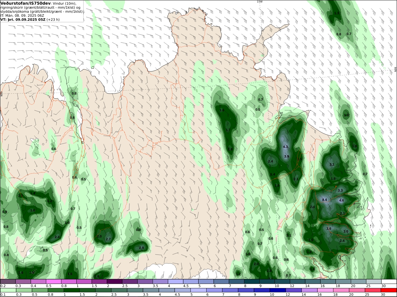
Task: Click the 1.3 value in top-right rain band
Action: pyautogui.click(x=337, y=13)
